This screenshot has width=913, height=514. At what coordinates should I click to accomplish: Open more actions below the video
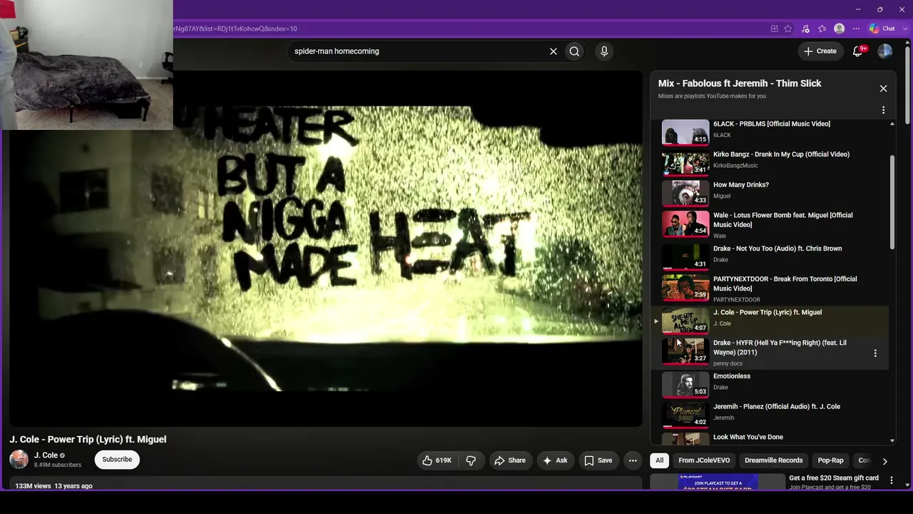[633, 460]
